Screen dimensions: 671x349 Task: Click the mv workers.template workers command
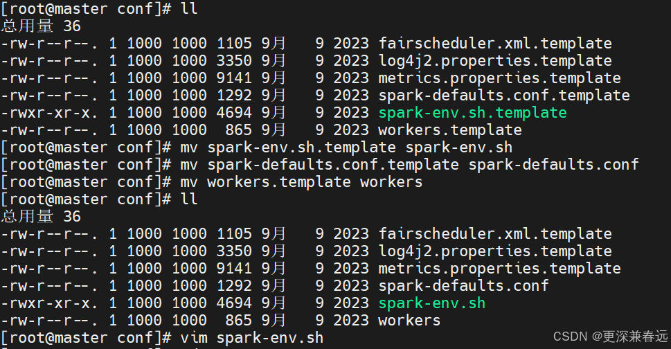pyautogui.click(x=301, y=182)
